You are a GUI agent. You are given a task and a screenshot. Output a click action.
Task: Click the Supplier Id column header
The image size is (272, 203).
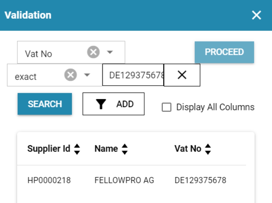pyautogui.click(x=49, y=149)
